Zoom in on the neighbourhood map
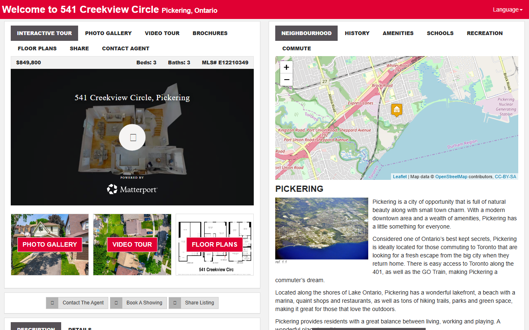This screenshot has height=330, width=529. tap(286, 67)
